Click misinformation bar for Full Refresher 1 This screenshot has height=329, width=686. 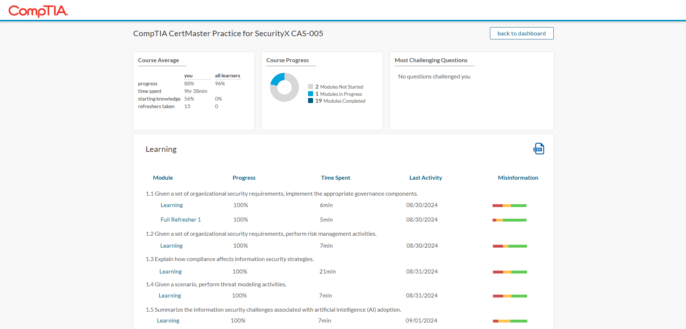point(510,220)
